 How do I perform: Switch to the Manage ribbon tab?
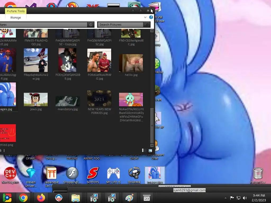[x=16, y=17]
